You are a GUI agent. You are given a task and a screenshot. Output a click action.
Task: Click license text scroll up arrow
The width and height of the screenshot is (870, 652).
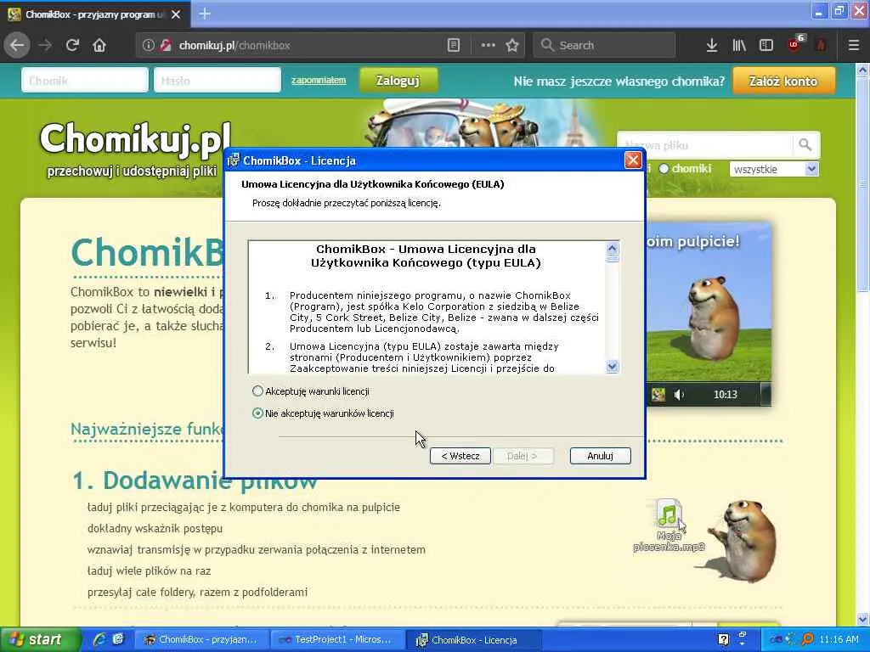pos(612,248)
